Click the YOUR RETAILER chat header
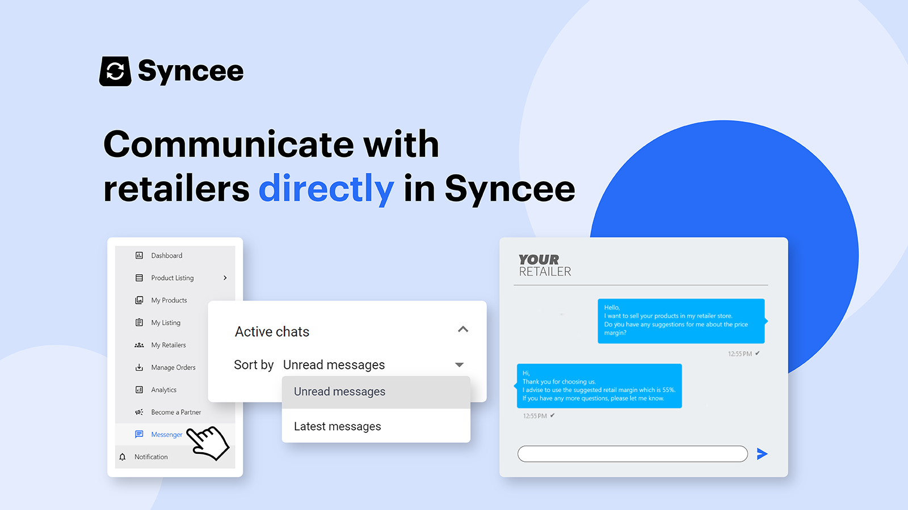Viewport: 908px width, 510px height. click(x=545, y=266)
